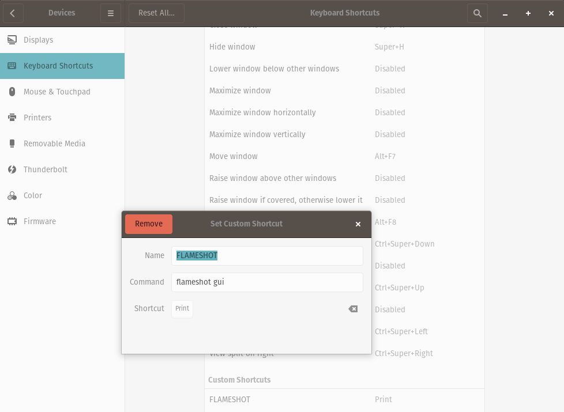The height and width of the screenshot is (412, 564).
Task: Open Firmware settings panel
Action: point(62,221)
